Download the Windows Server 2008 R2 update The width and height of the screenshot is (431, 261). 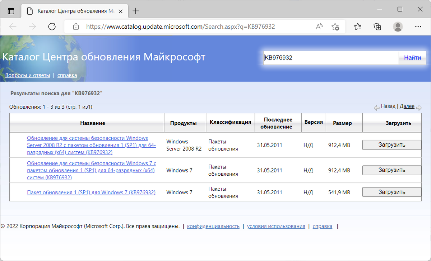tap(391, 145)
